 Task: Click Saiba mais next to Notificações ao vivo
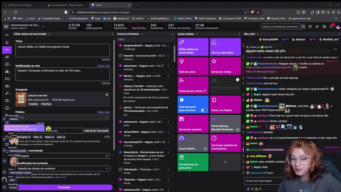[104, 66]
